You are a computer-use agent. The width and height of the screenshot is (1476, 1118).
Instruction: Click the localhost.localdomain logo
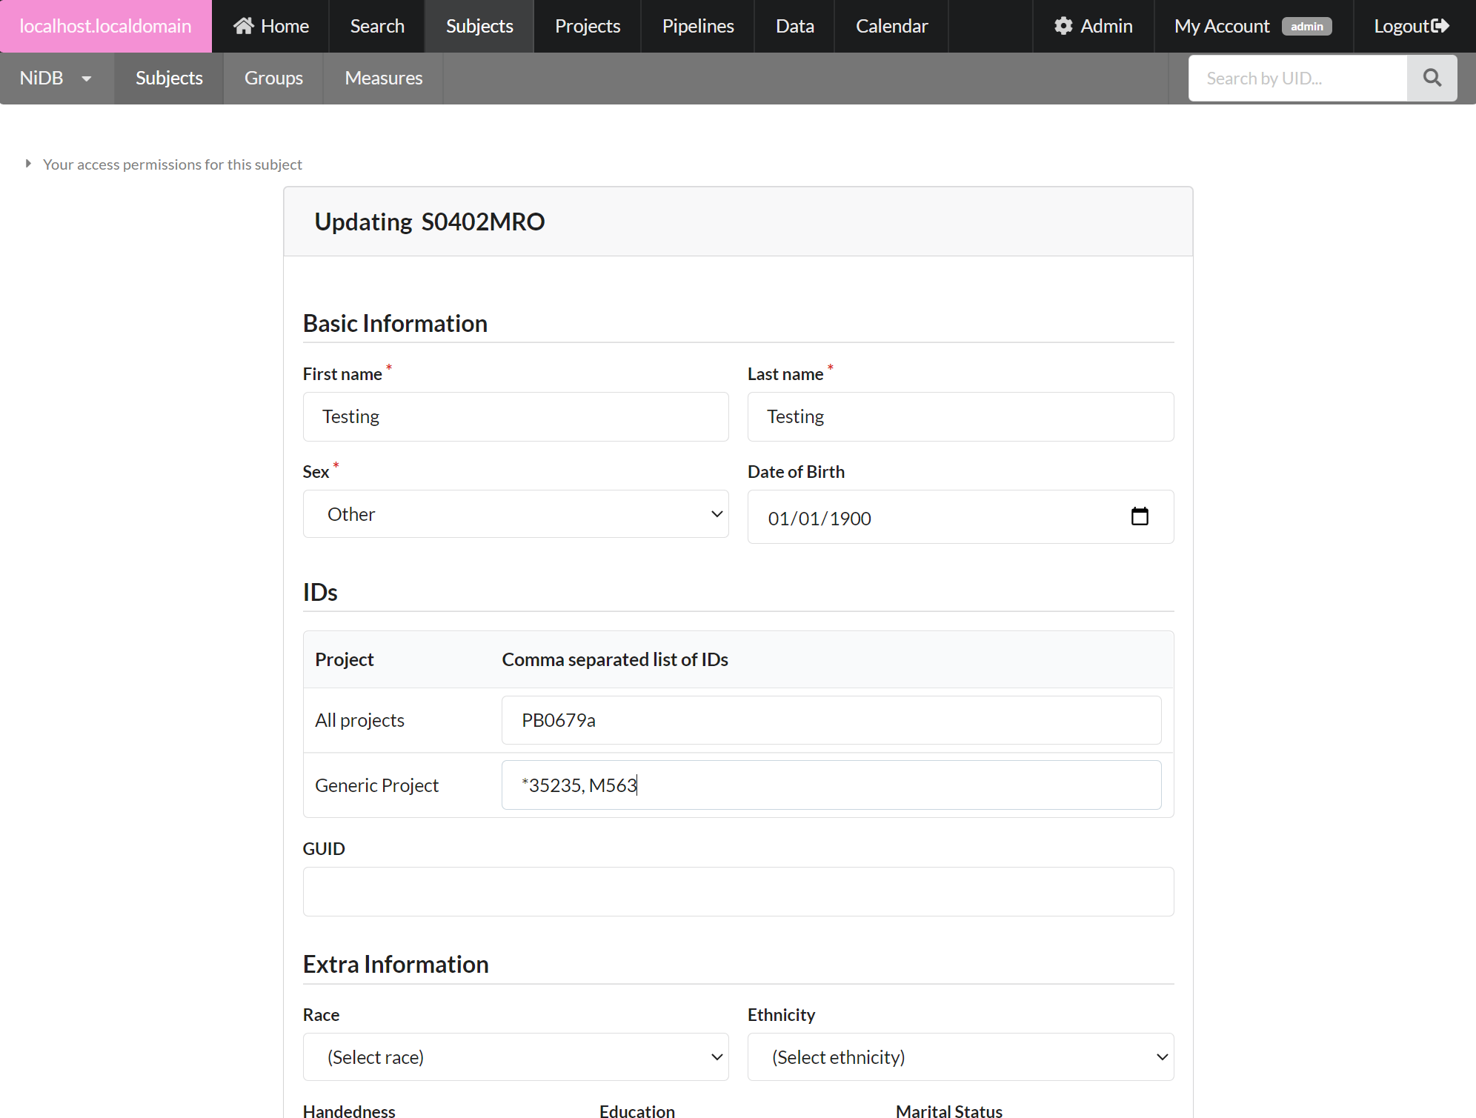coord(105,26)
